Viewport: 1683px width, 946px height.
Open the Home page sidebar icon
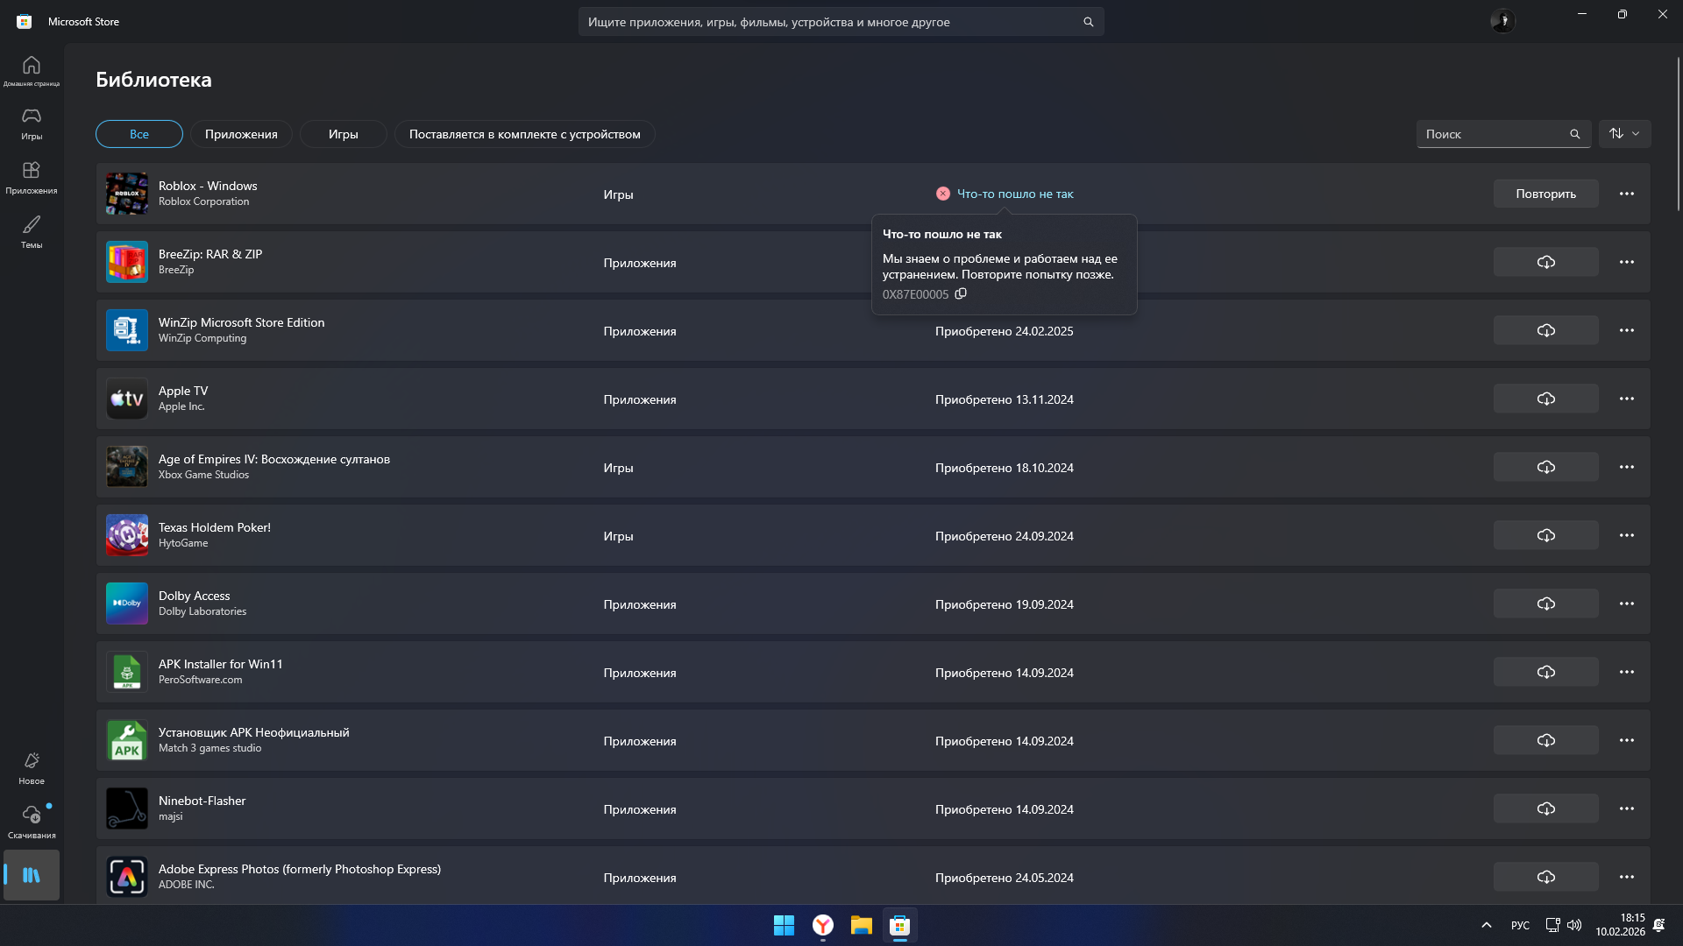32,70
